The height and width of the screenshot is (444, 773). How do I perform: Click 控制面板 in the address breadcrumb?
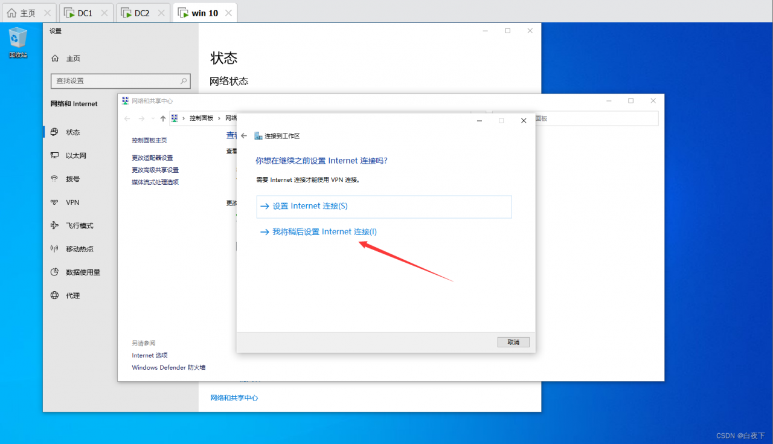(x=202, y=118)
